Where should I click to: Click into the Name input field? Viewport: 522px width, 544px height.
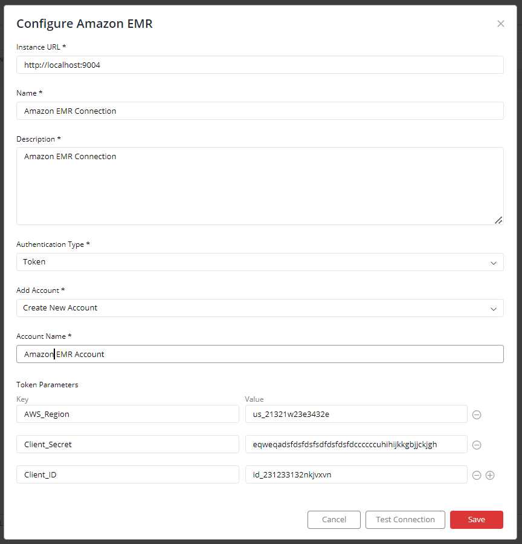260,111
